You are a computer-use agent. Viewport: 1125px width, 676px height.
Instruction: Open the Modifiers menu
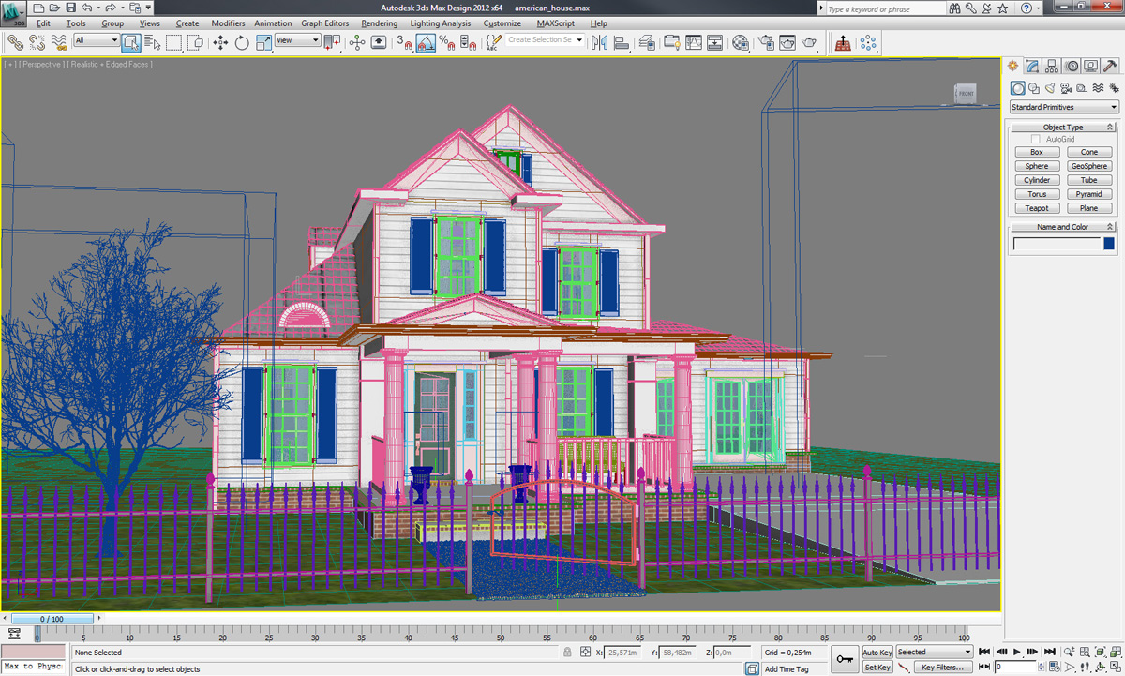click(228, 23)
